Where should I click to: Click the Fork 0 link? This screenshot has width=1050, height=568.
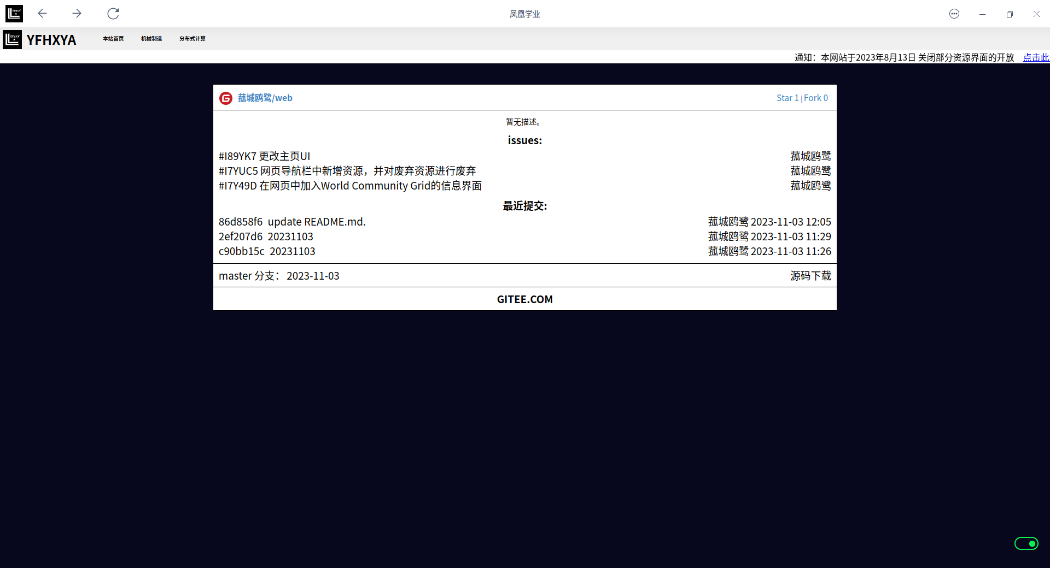click(816, 98)
